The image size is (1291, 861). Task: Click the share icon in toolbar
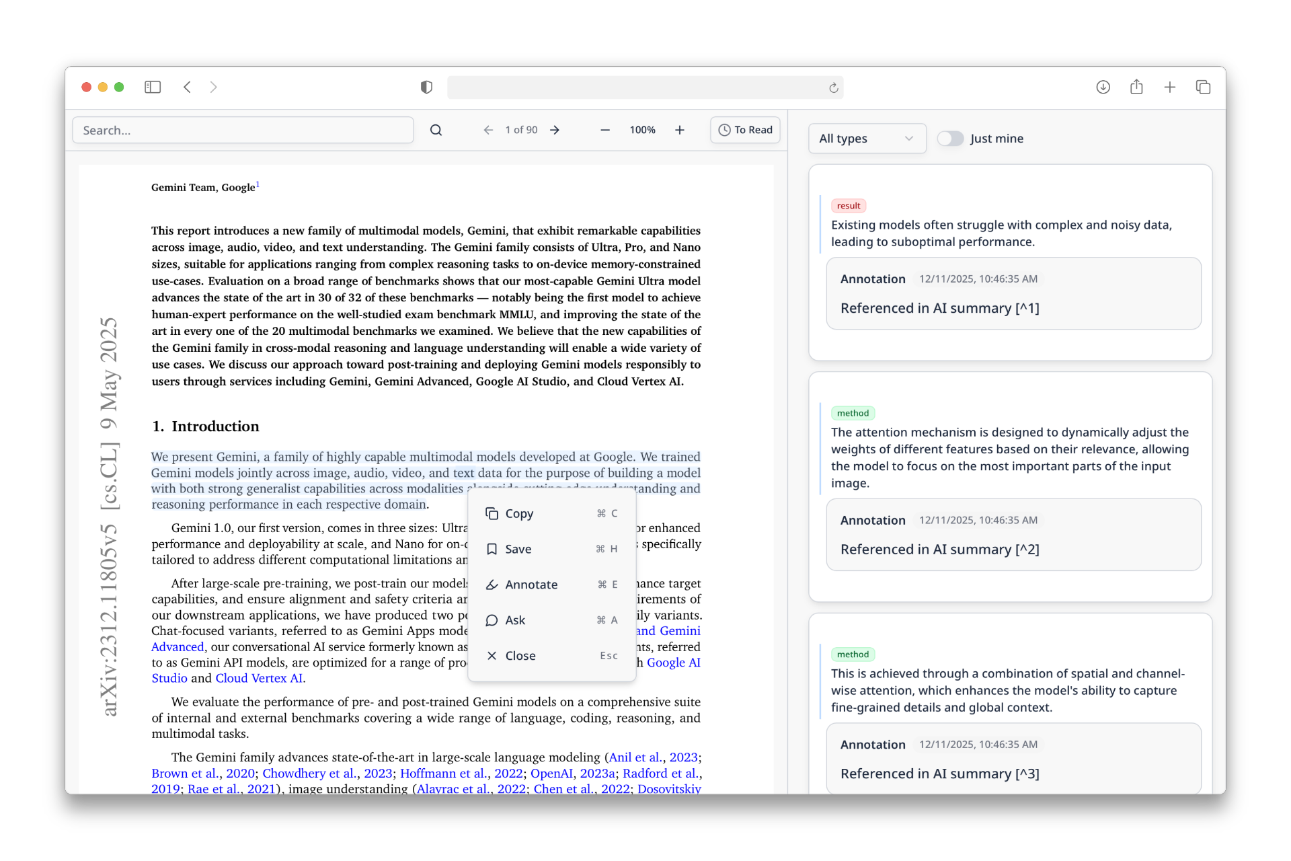coord(1136,87)
